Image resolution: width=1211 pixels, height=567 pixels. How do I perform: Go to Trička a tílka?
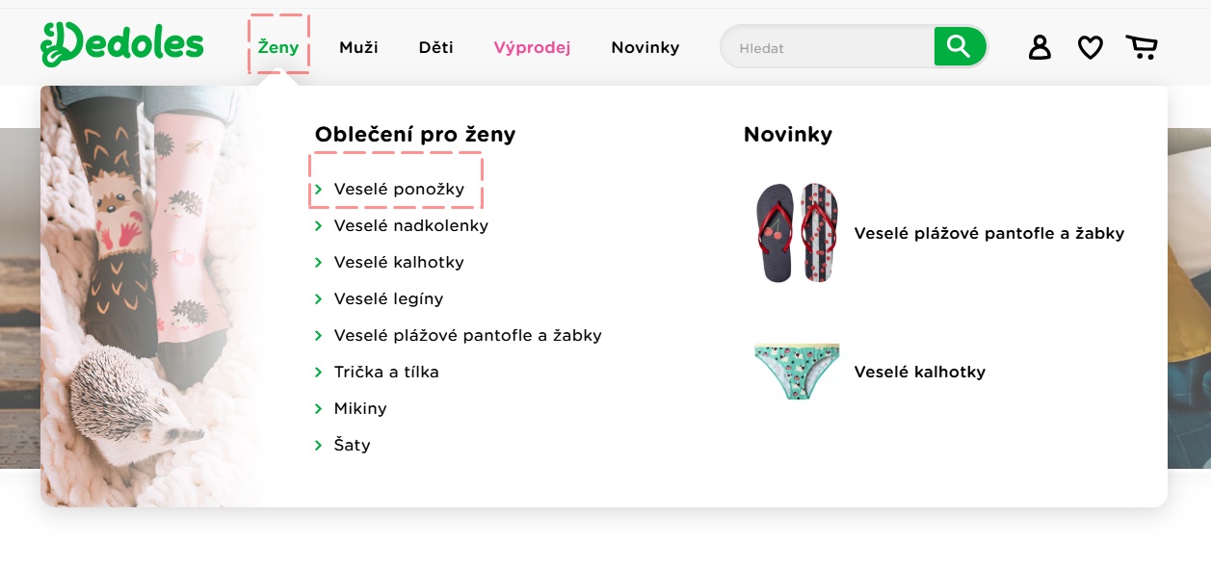pyautogui.click(x=386, y=372)
